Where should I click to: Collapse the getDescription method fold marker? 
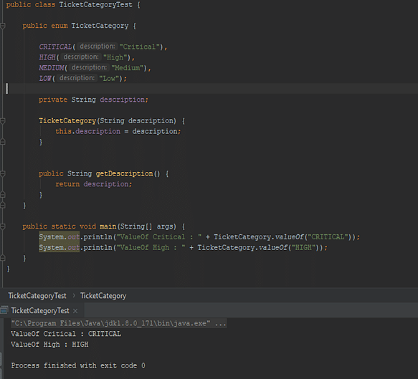pyautogui.click(x=3, y=173)
